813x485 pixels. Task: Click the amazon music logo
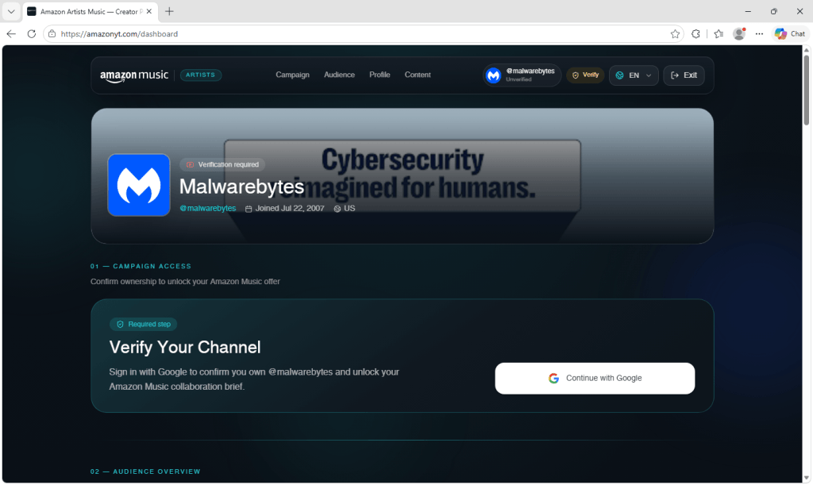point(133,75)
